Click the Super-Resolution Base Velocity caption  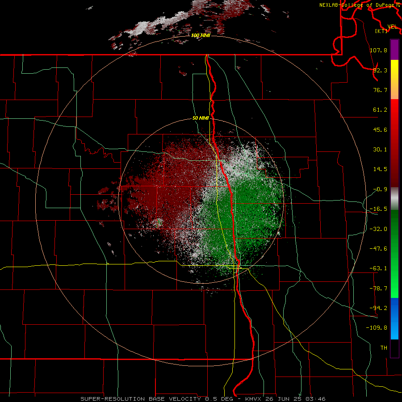203,399
